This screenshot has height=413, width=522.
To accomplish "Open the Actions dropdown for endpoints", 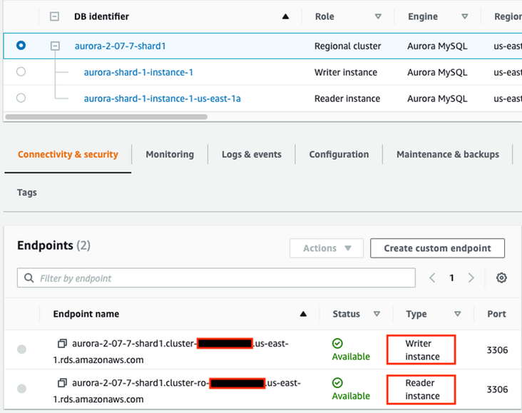I will coord(327,248).
